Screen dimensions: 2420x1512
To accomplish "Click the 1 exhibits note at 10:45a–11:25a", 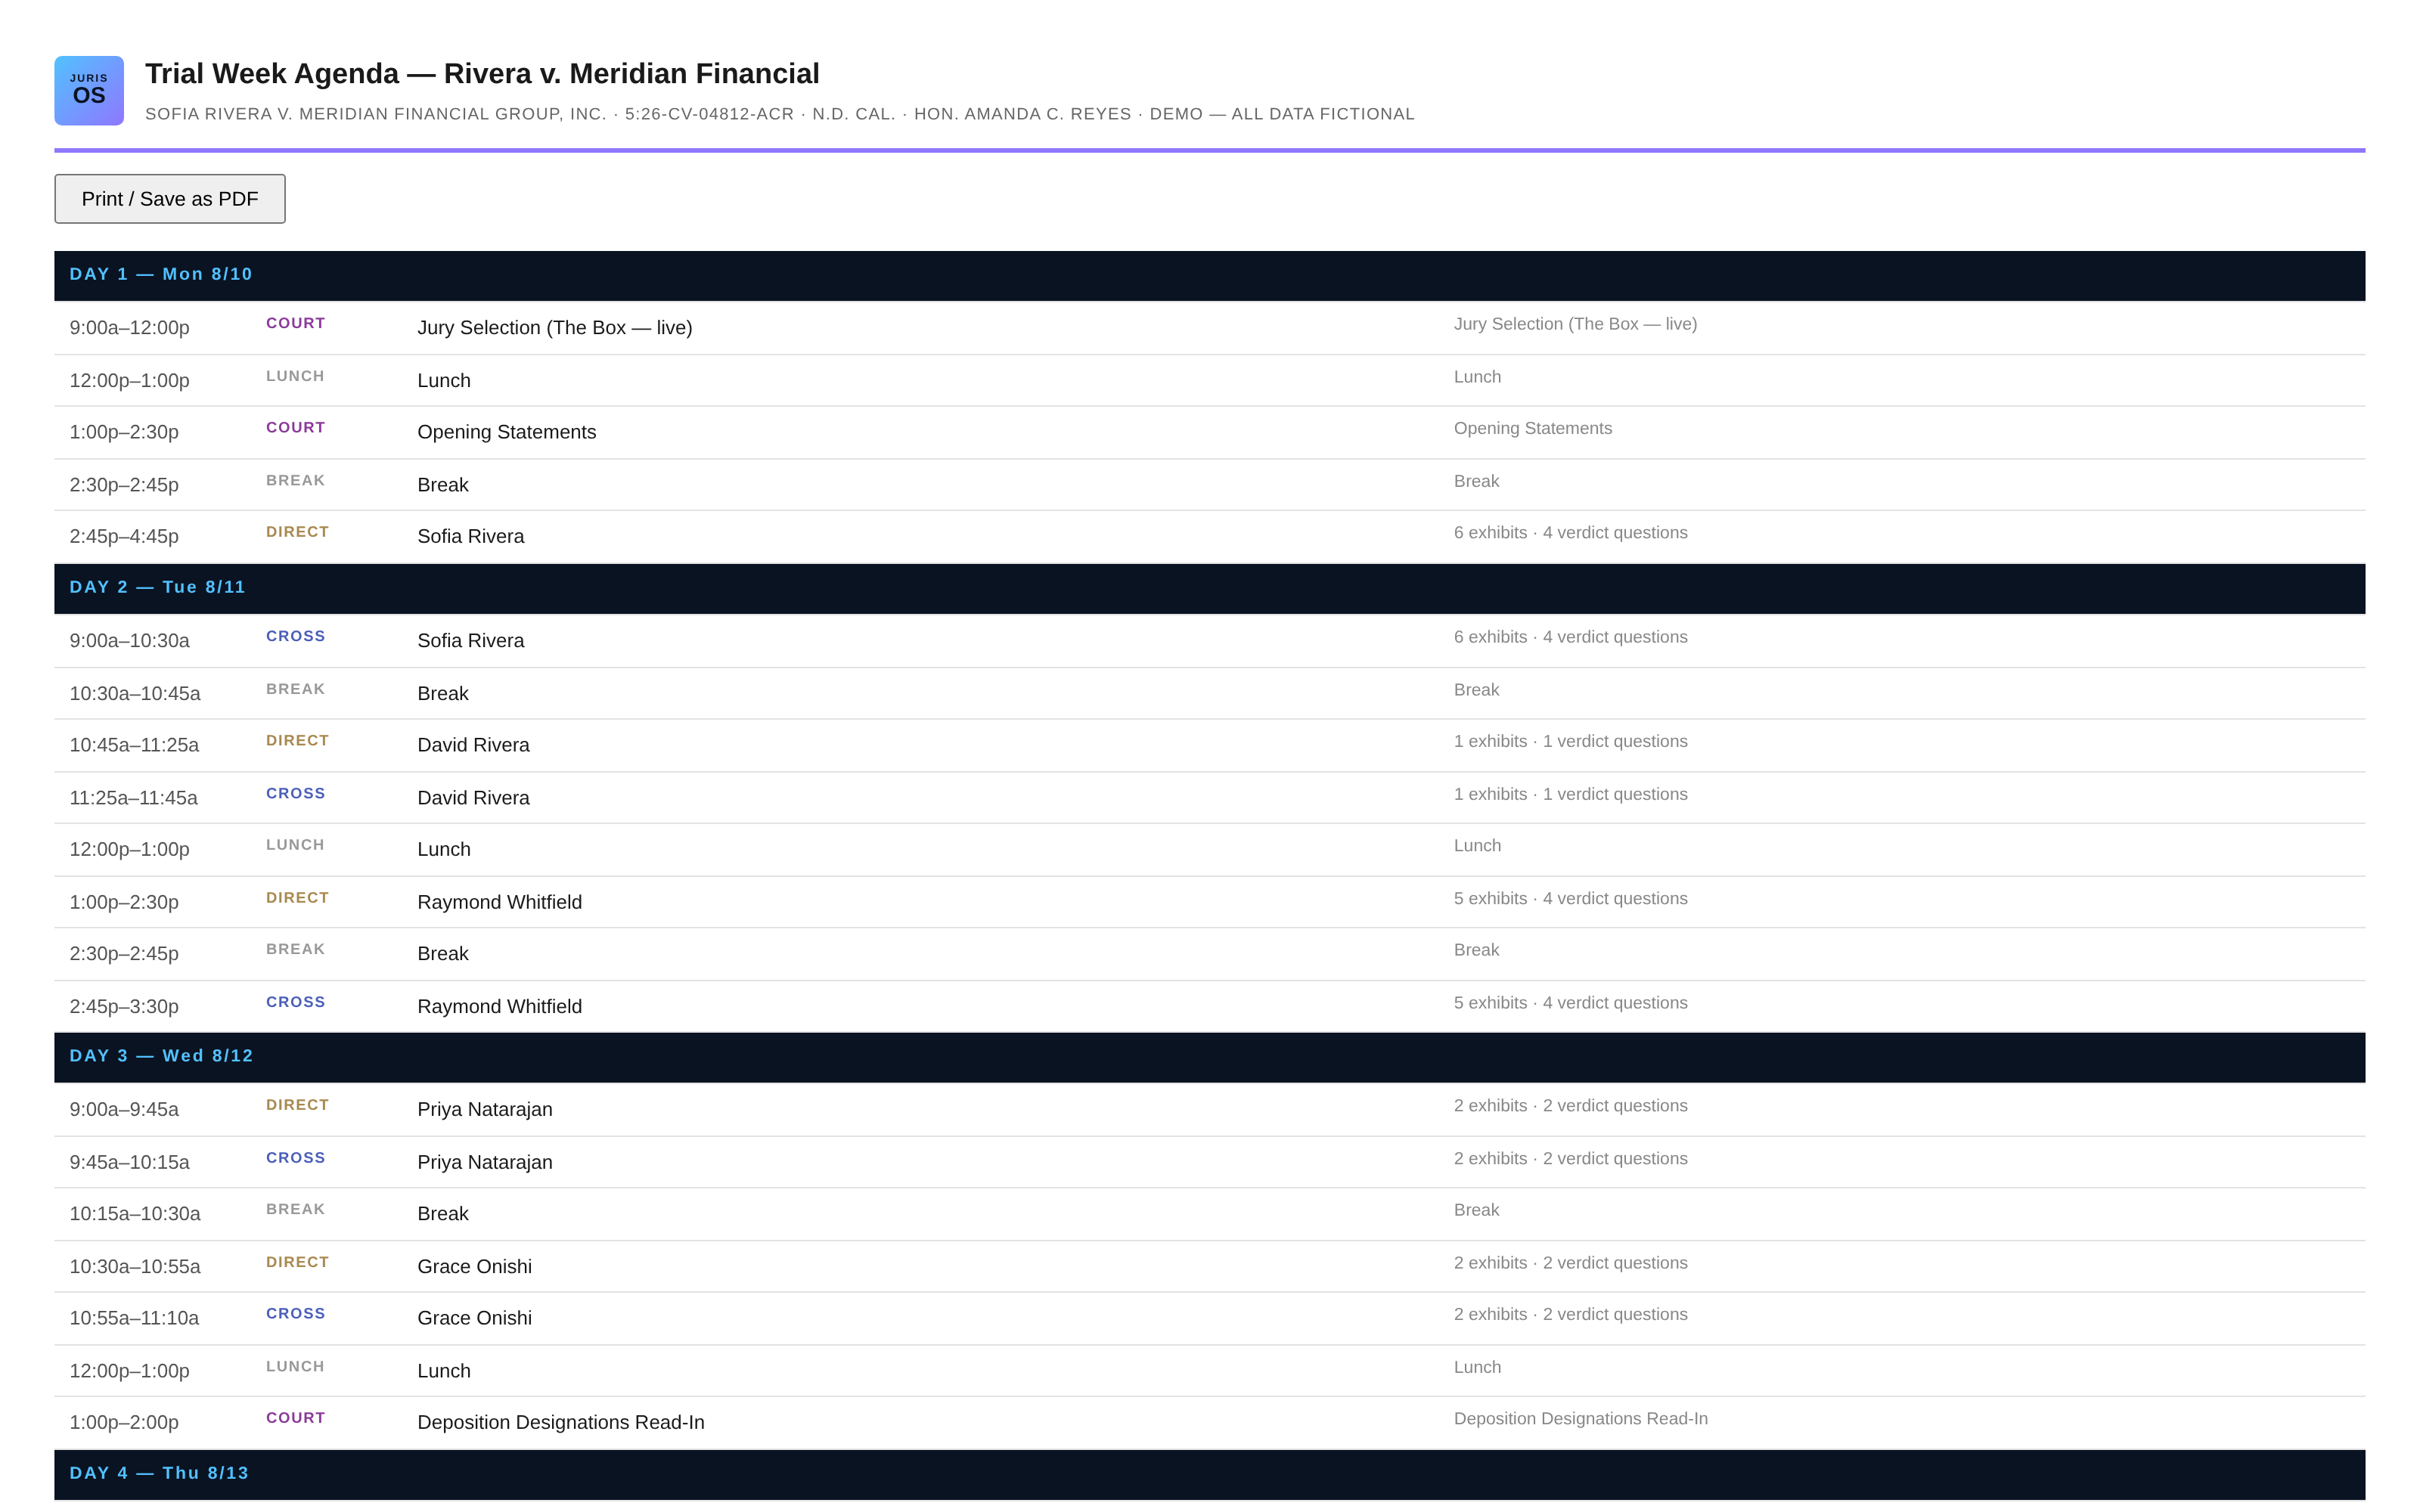I will [1571, 742].
